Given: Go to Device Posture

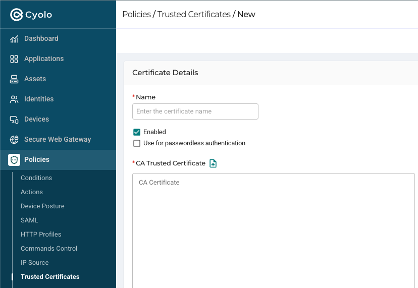Looking at the screenshot, I should [42, 206].
